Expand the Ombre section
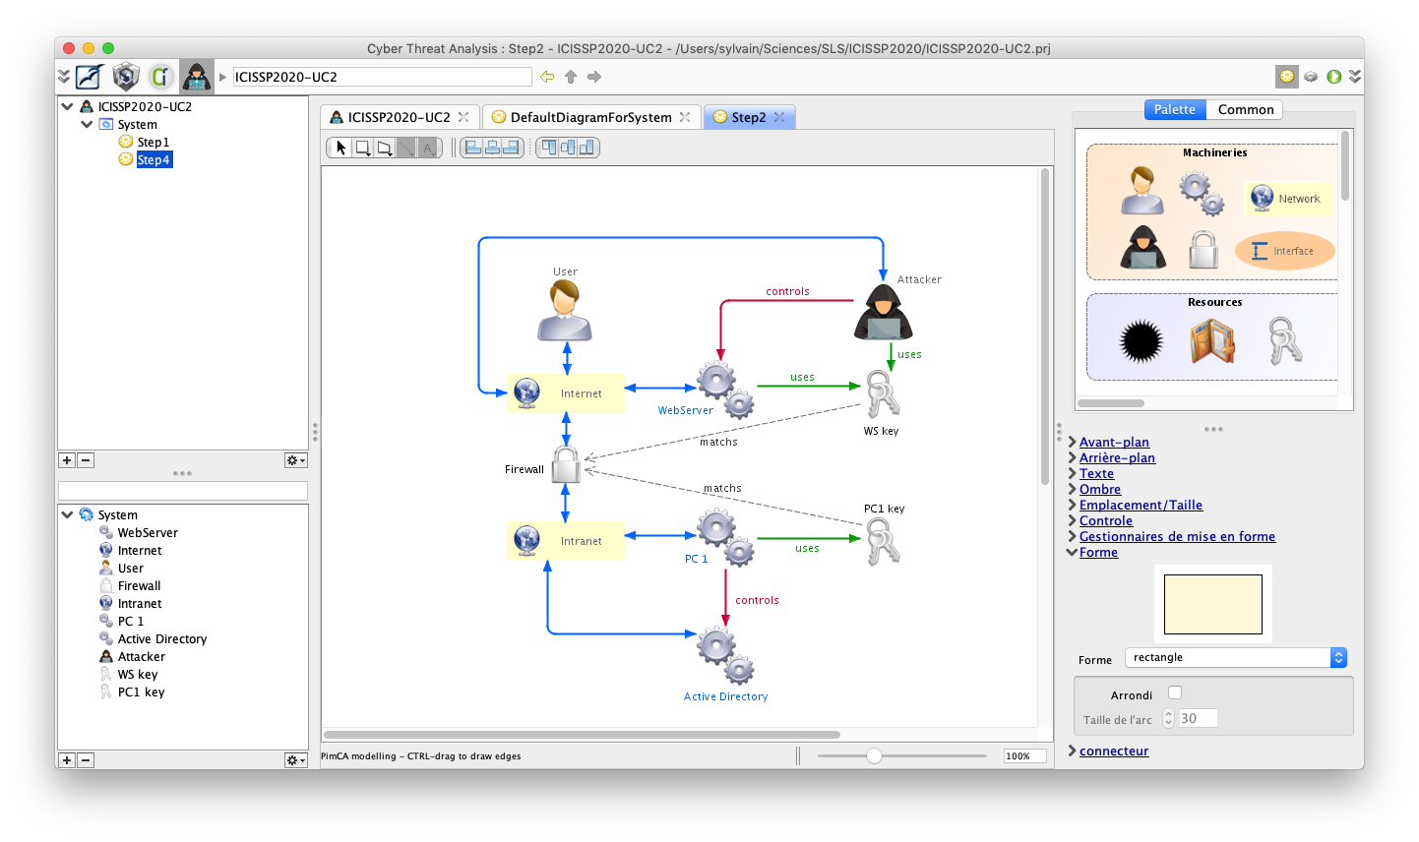 click(1072, 489)
